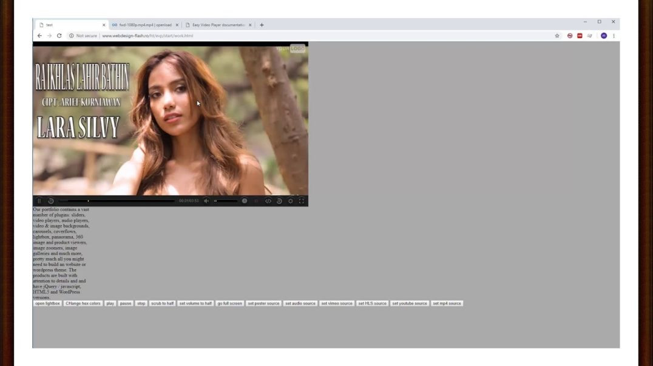
Task: Click the "open lightbox" button
Action: click(47, 304)
